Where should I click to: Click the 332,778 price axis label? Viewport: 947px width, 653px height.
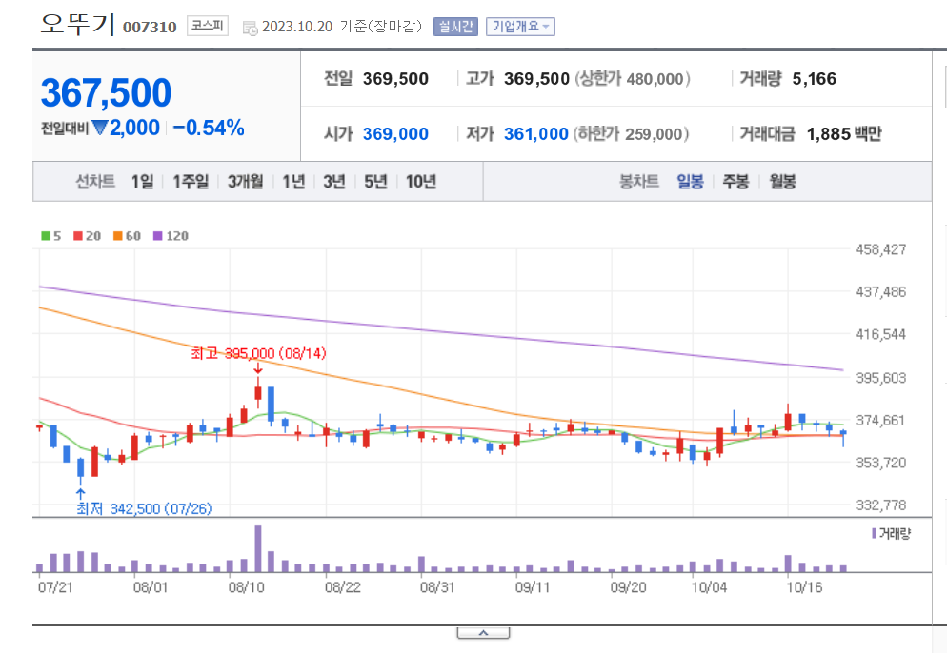881,505
